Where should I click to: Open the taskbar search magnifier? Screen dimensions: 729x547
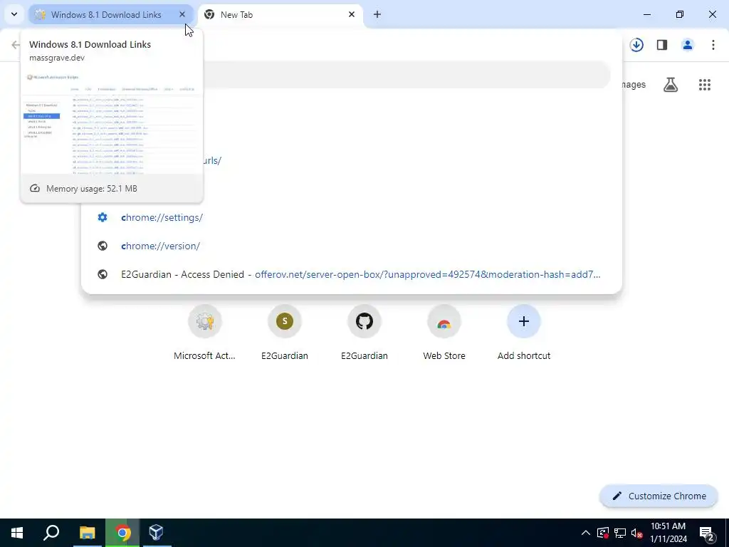coord(51,533)
